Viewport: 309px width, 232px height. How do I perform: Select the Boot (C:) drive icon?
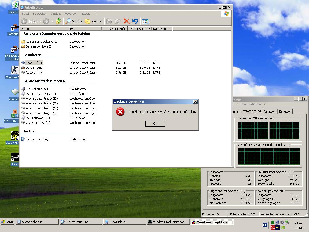pyautogui.click(x=23, y=63)
